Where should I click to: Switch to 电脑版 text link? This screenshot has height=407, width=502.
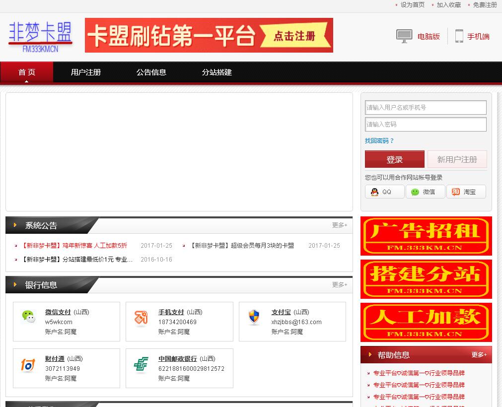click(429, 36)
